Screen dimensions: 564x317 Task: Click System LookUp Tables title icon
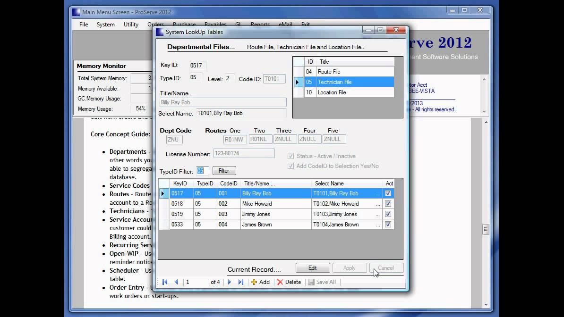(x=160, y=32)
